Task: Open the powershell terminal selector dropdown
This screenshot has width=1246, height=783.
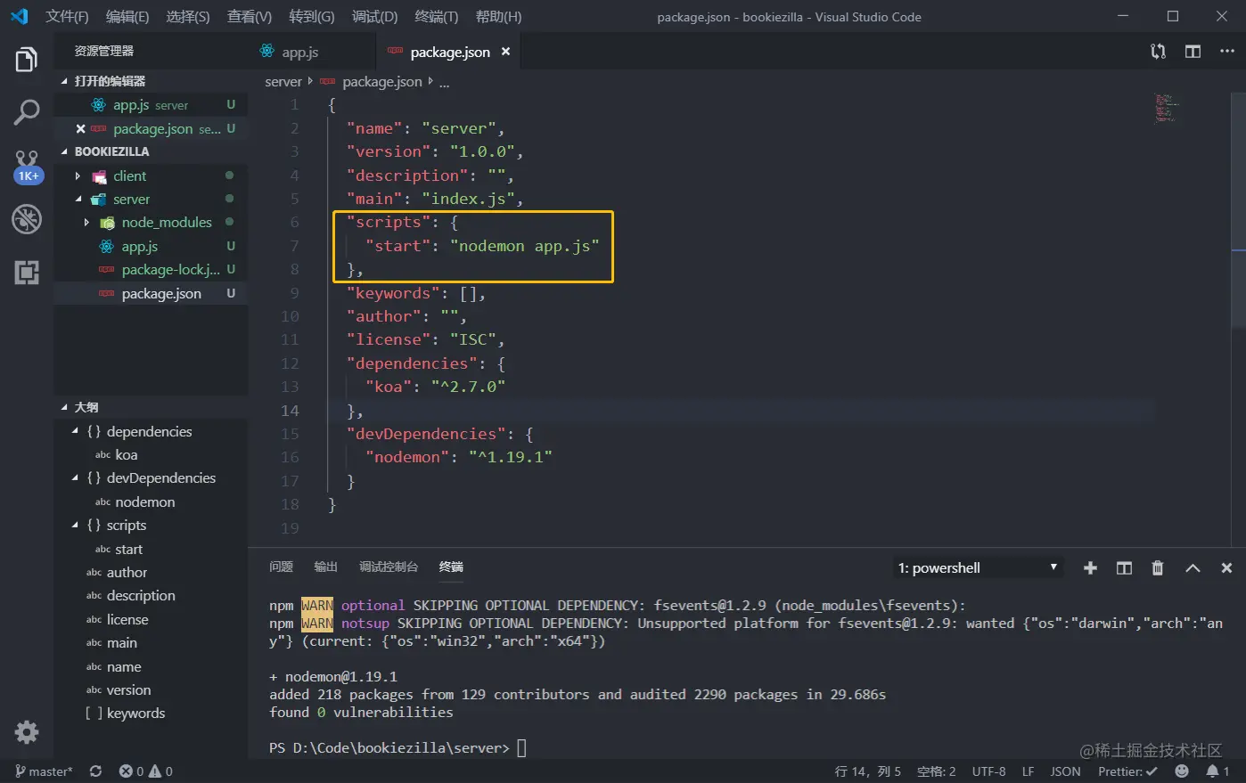Action: 979,568
